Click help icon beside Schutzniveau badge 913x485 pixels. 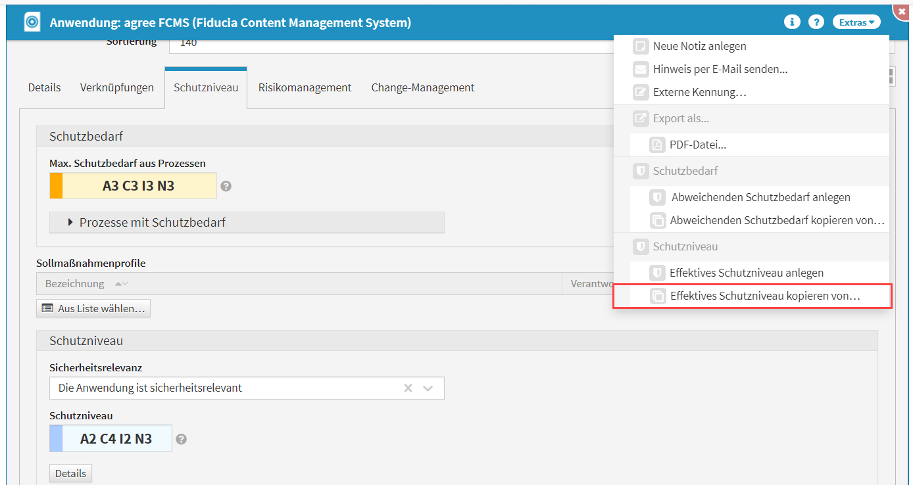point(181,439)
